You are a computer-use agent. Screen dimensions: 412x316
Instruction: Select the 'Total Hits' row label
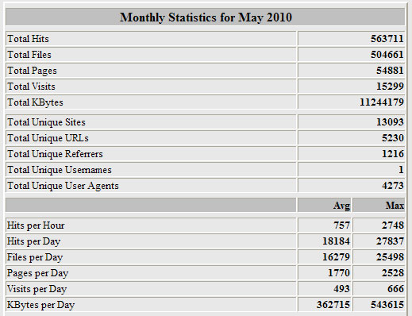(x=28, y=39)
